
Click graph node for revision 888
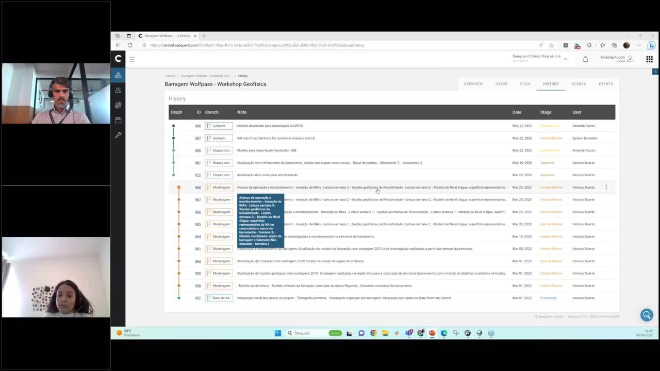173,126
